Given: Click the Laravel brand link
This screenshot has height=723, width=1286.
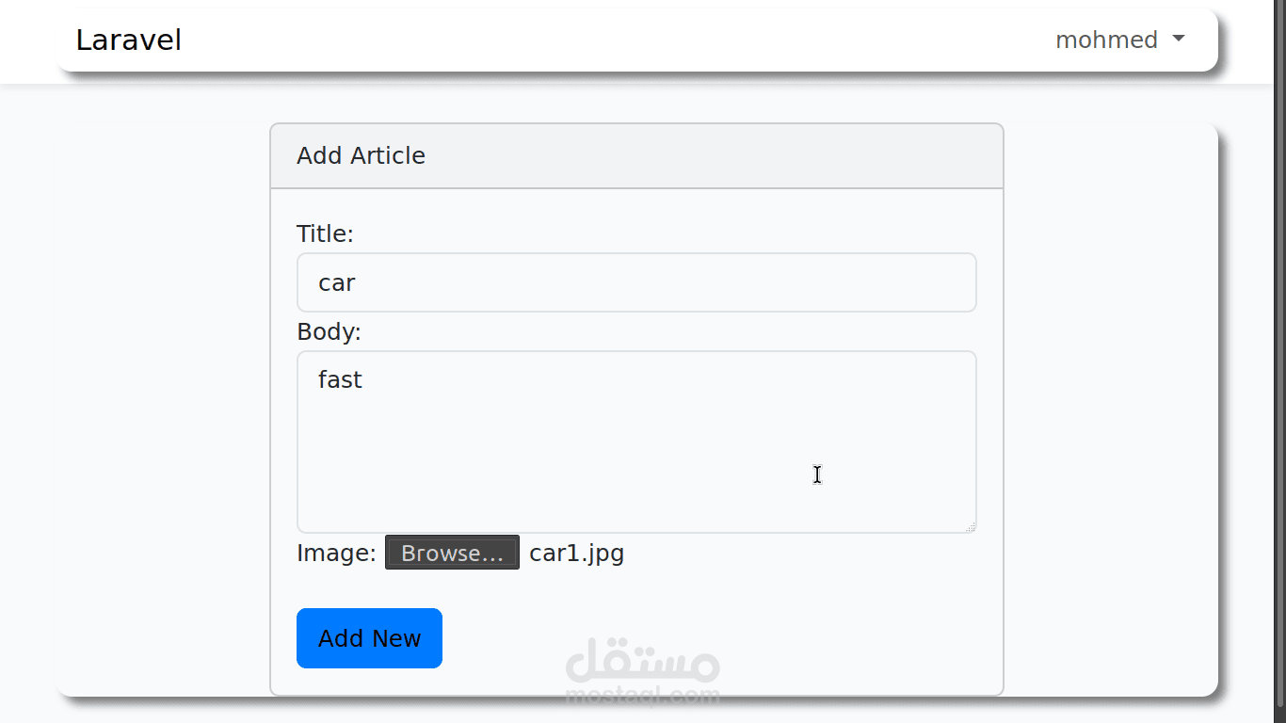Looking at the screenshot, I should click(129, 40).
